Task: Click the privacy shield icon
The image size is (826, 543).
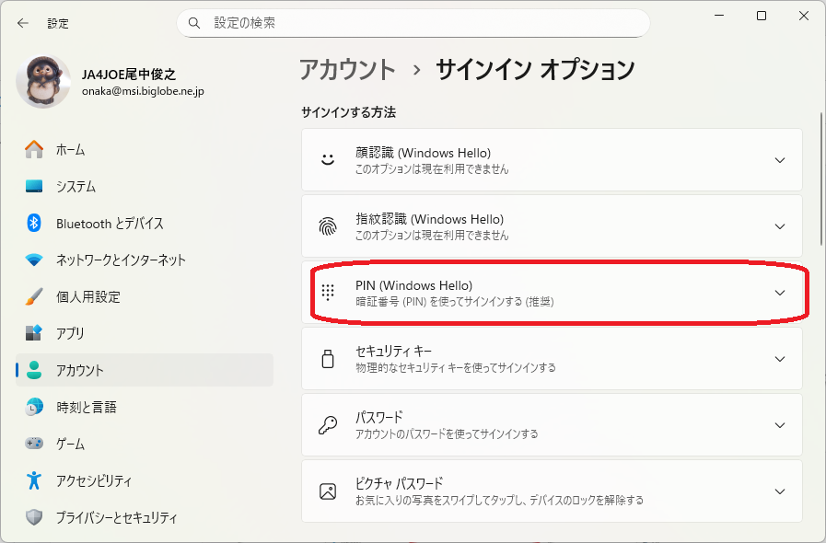Action: pyautogui.click(x=34, y=517)
